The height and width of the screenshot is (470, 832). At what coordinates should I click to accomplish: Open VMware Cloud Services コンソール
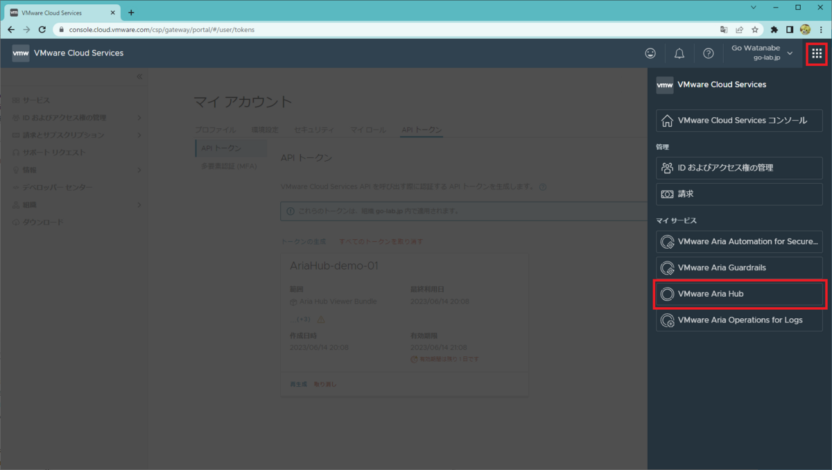[x=739, y=121]
